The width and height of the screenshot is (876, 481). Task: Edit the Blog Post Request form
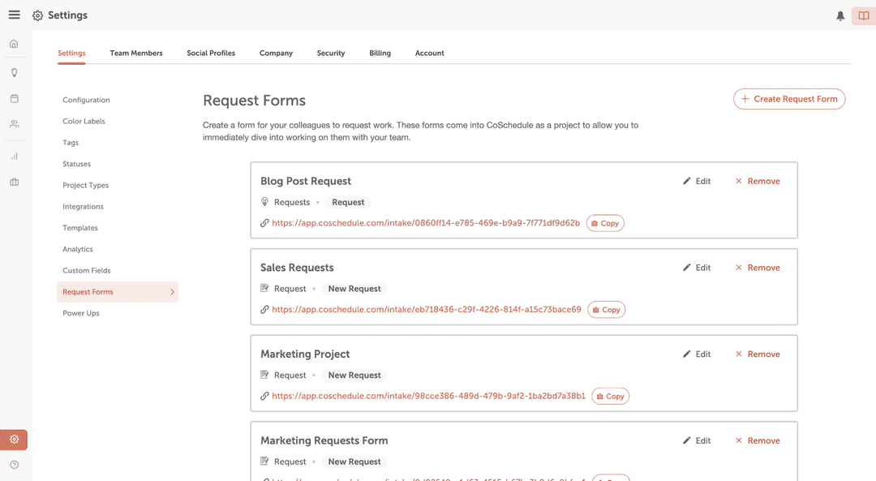click(x=696, y=180)
